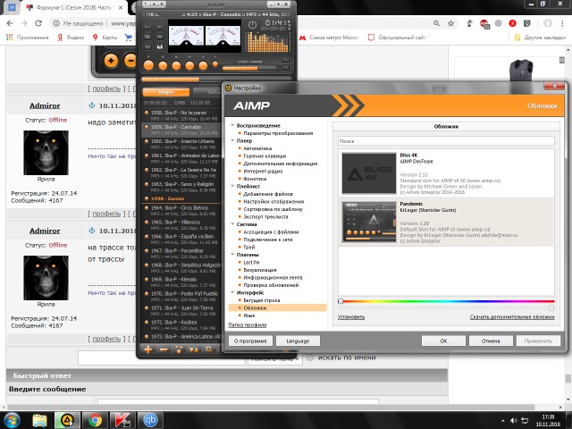Open the Папка профиля link
Image resolution: width=572 pixels, height=429 pixels.
tap(248, 324)
